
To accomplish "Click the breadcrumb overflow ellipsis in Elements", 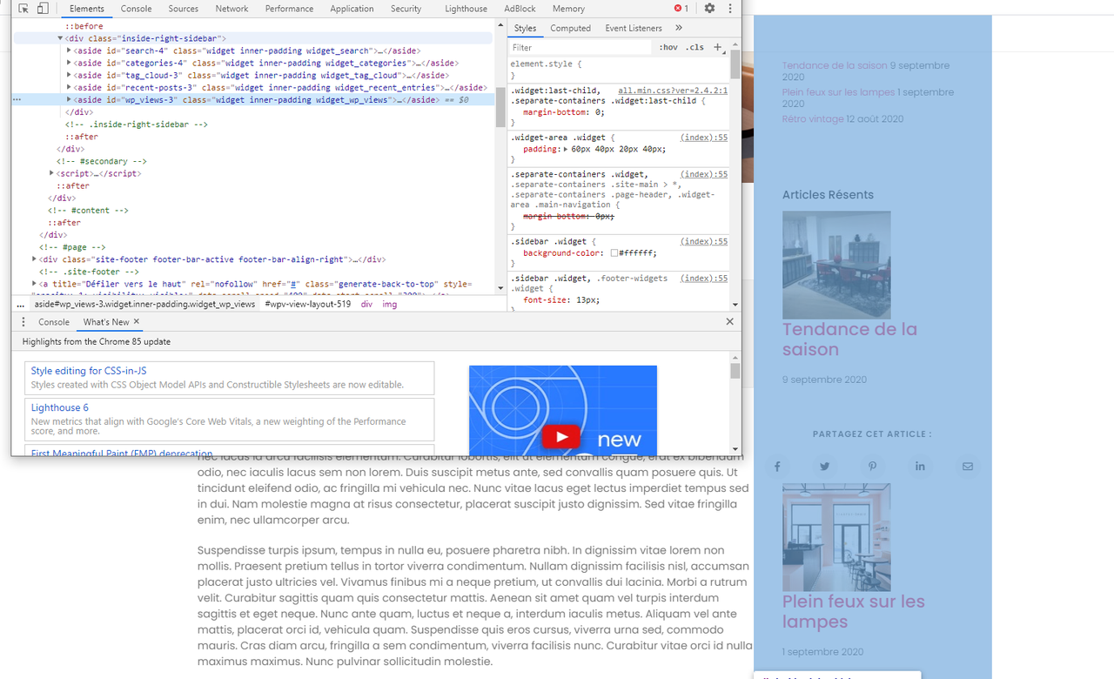I will tap(20, 305).
